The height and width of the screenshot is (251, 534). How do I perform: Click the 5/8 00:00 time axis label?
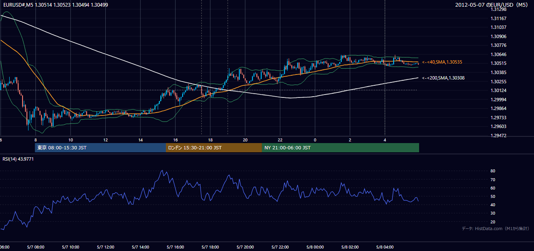point(315,247)
